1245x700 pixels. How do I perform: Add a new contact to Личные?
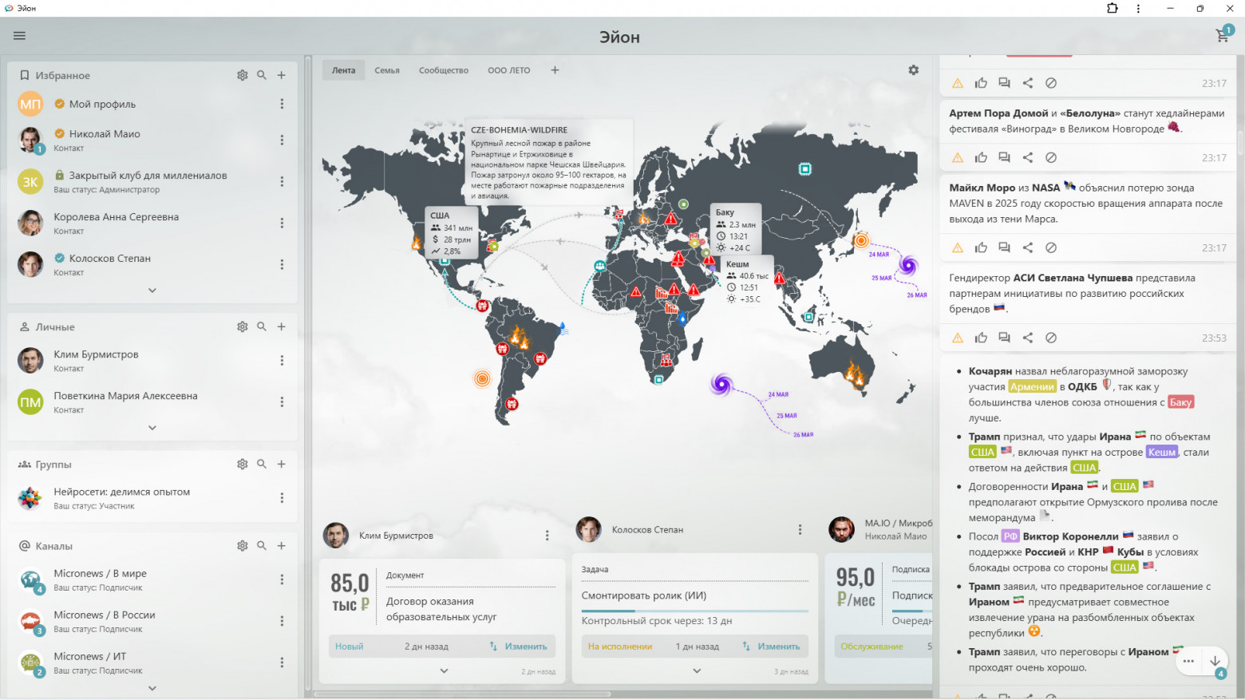(x=282, y=326)
